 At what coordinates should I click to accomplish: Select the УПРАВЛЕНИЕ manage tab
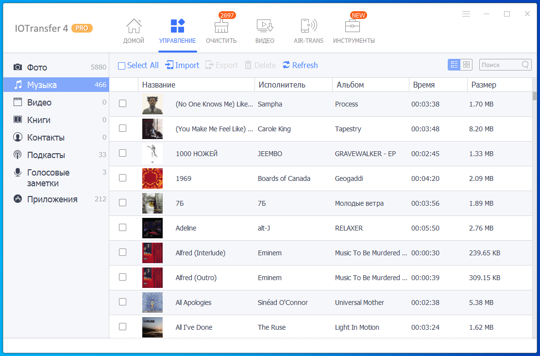pyautogui.click(x=177, y=32)
